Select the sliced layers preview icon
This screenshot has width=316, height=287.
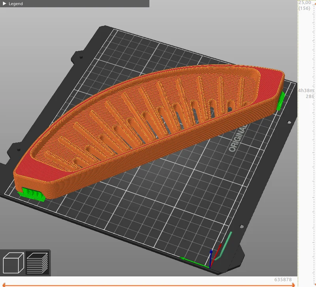tap(38, 263)
